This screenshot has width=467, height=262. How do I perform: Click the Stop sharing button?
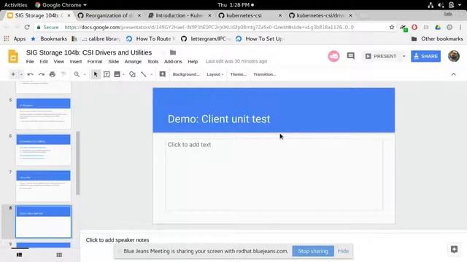[313, 251]
